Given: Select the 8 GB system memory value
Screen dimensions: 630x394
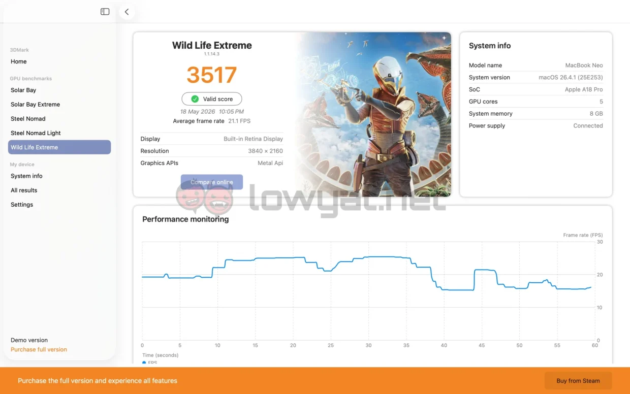Looking at the screenshot, I should (596, 114).
